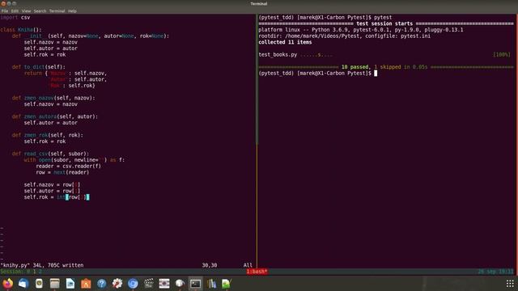Click the 'def to_dict(self):' line
The height and width of the screenshot is (291, 518).
[x=39, y=67]
